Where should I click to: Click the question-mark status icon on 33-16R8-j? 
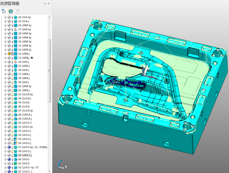point(9,54)
